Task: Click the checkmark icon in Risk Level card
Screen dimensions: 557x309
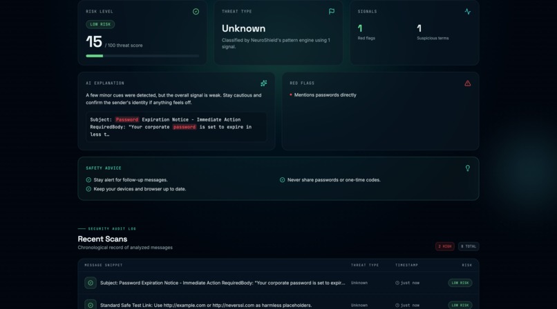Action: (196, 12)
